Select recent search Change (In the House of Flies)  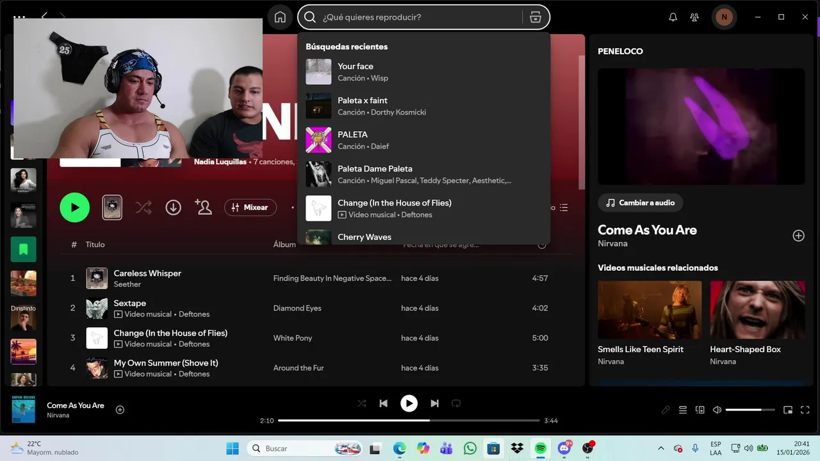coord(423,208)
